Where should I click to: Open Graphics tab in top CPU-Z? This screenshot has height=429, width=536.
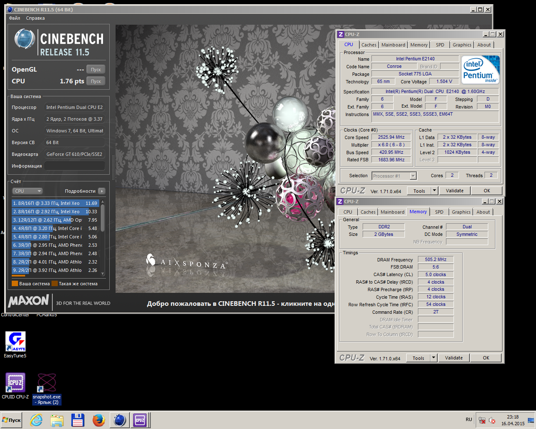point(462,45)
